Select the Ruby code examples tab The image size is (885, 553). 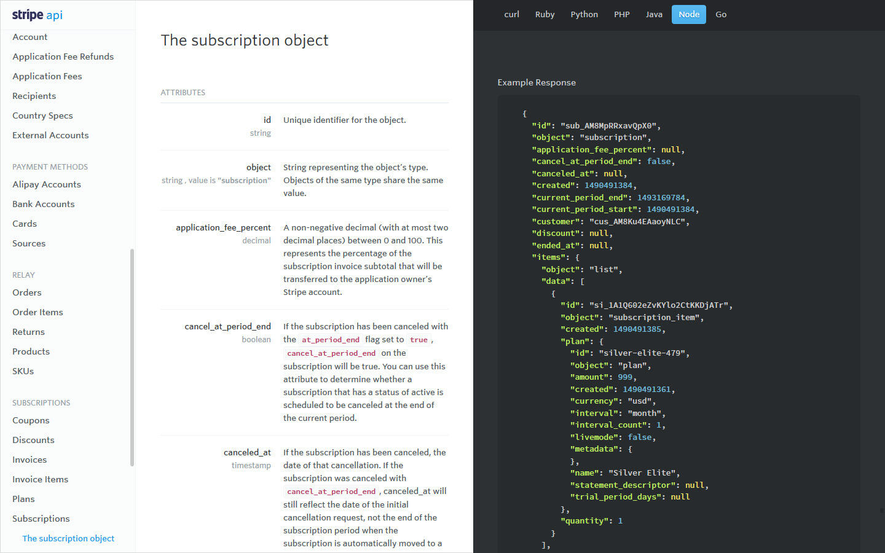coord(545,14)
